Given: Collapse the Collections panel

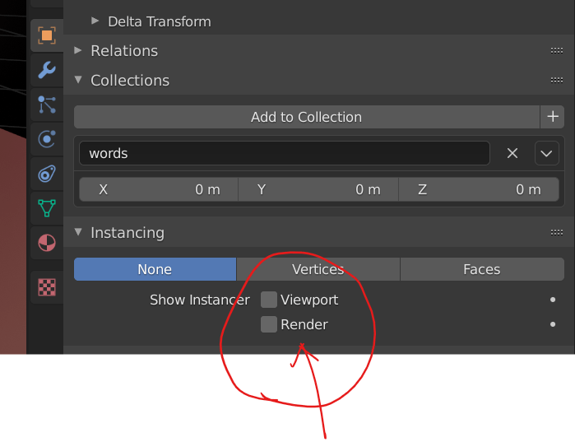Looking at the screenshot, I should click(78, 80).
